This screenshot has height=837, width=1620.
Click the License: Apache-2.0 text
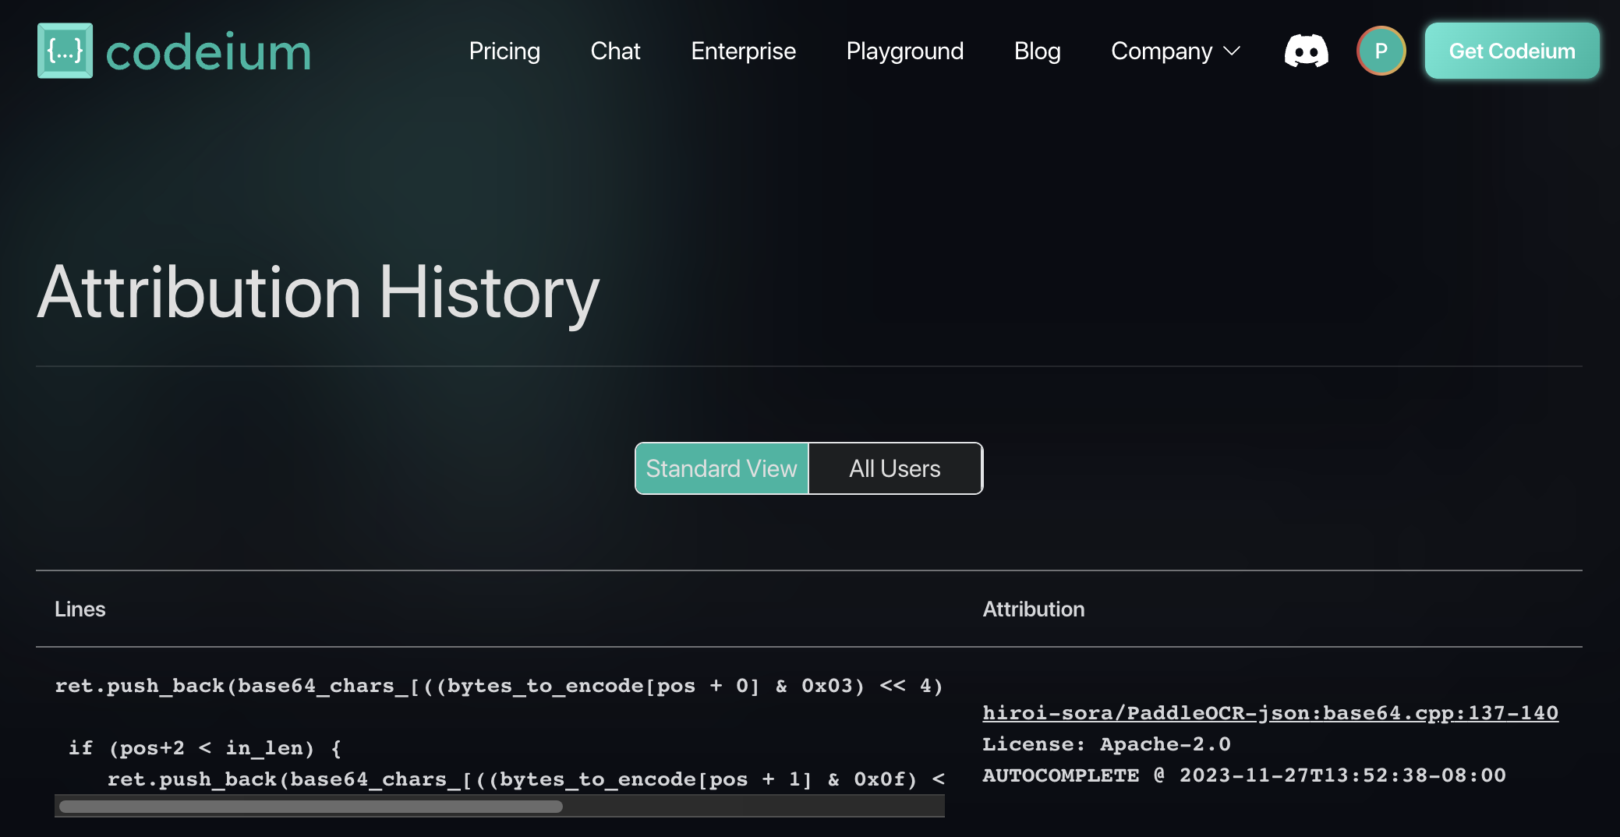1106,744
